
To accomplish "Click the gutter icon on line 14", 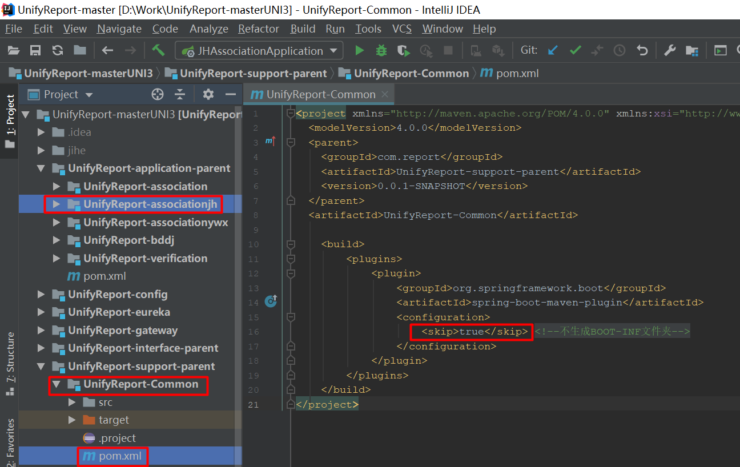I will coord(271,301).
